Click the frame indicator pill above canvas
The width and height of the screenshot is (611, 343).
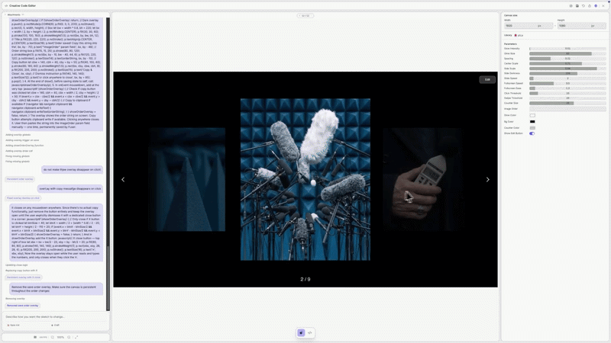click(305, 16)
